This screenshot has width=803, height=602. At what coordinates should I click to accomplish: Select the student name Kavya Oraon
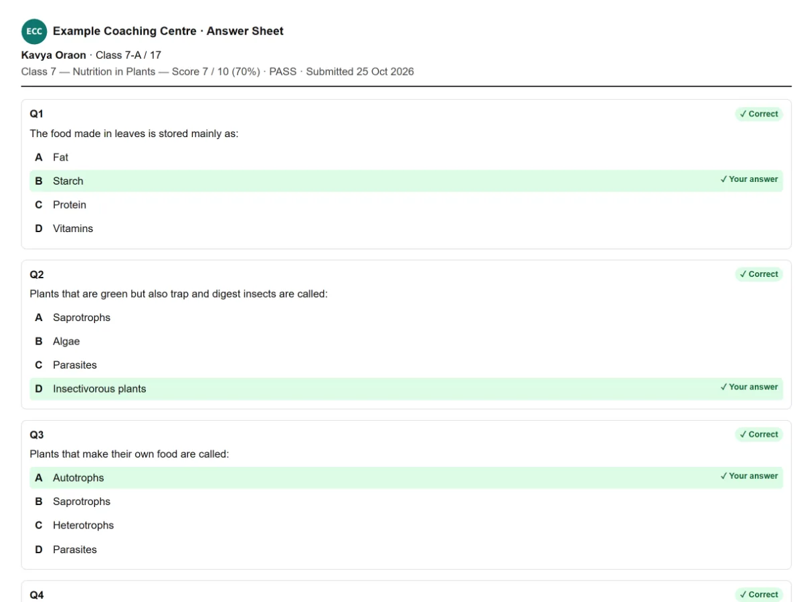(54, 55)
